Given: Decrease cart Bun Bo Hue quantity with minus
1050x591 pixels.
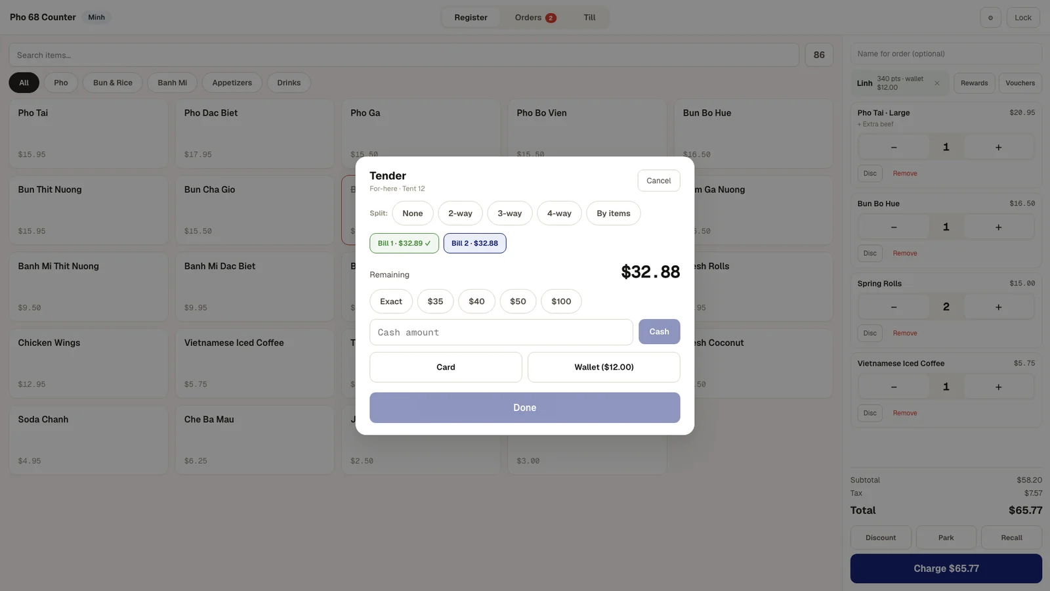Looking at the screenshot, I should 893,227.
